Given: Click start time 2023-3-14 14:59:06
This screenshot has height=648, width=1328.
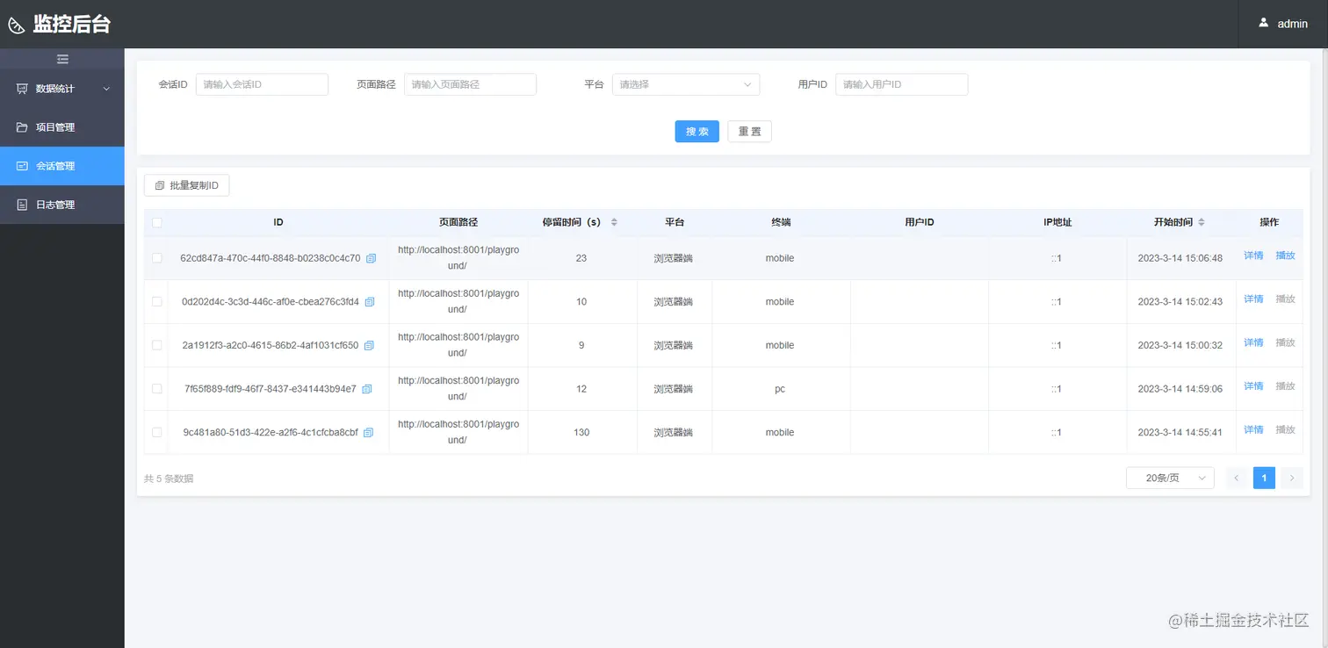Looking at the screenshot, I should [x=1180, y=389].
